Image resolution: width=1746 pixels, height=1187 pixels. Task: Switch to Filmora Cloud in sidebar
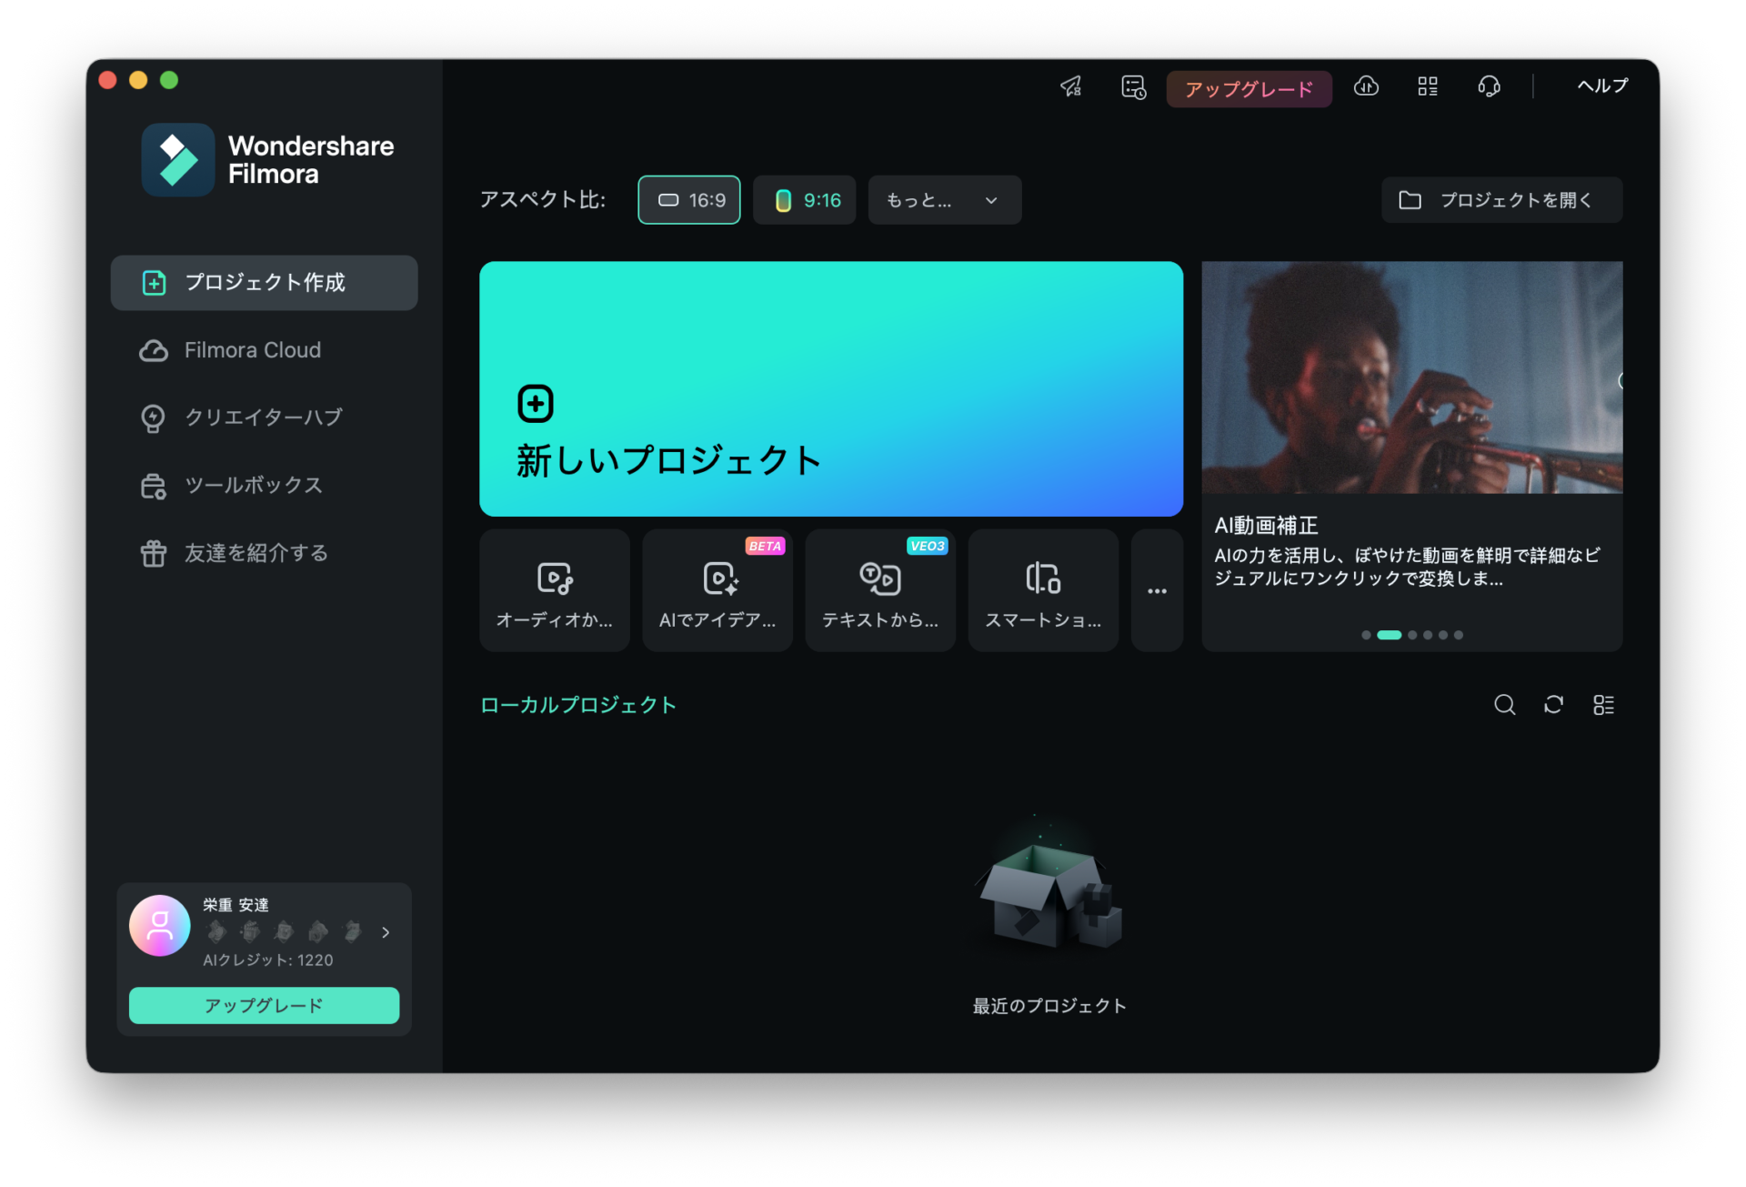(x=253, y=350)
